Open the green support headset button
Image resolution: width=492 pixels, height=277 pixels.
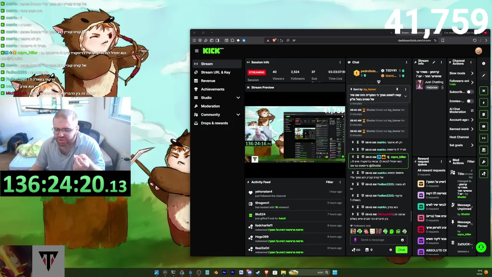(481, 247)
